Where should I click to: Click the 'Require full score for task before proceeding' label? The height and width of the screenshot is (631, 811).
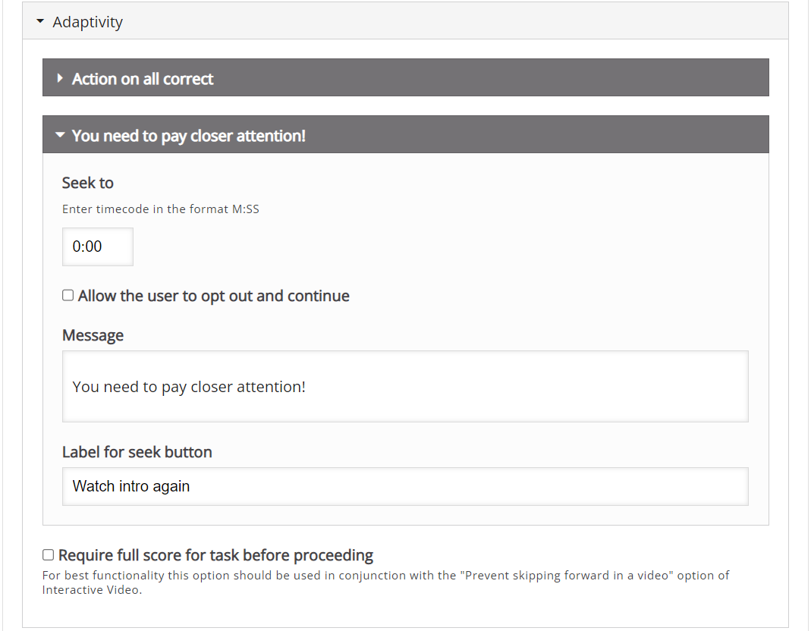click(x=215, y=555)
